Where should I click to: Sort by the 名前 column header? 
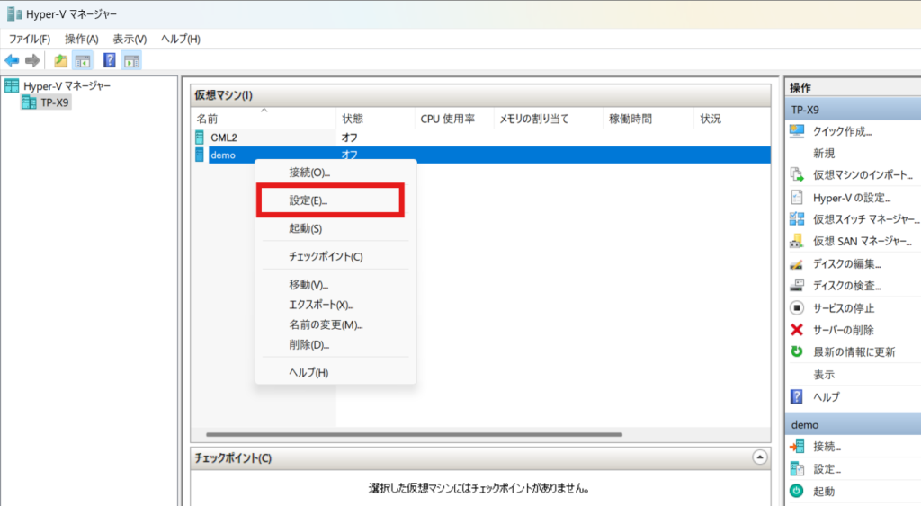tap(264, 119)
